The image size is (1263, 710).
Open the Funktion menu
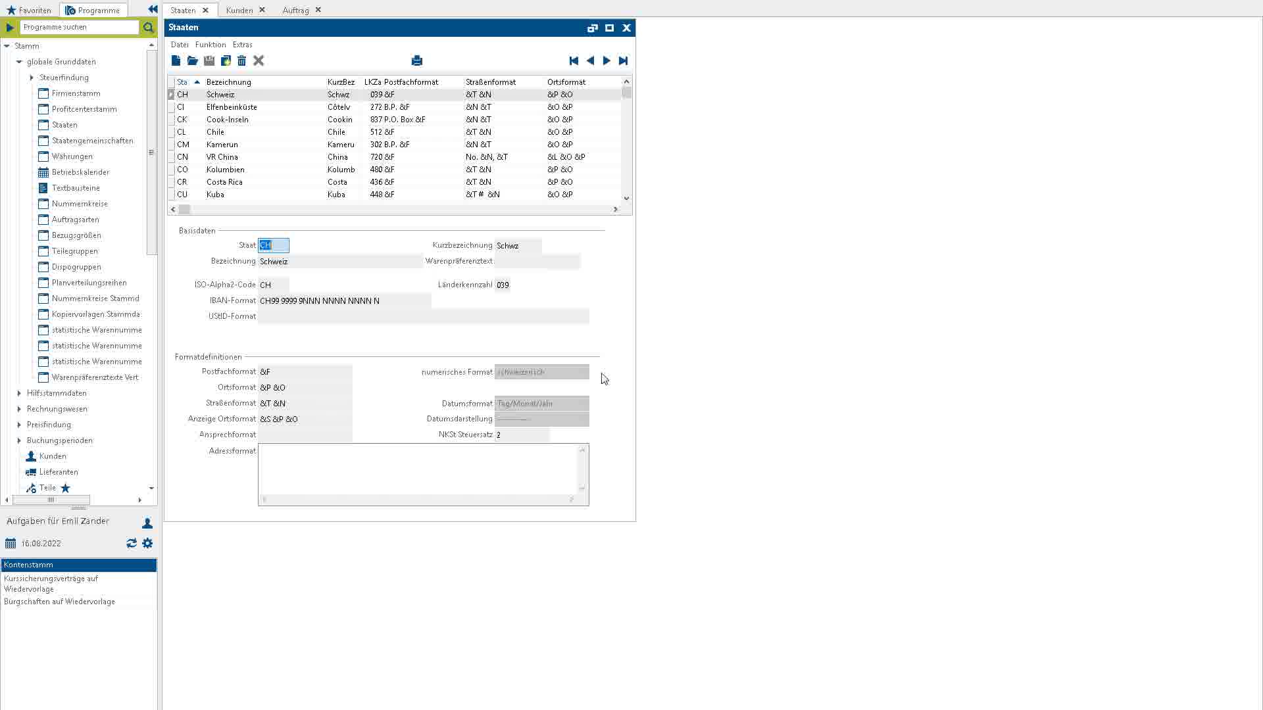[x=210, y=45]
